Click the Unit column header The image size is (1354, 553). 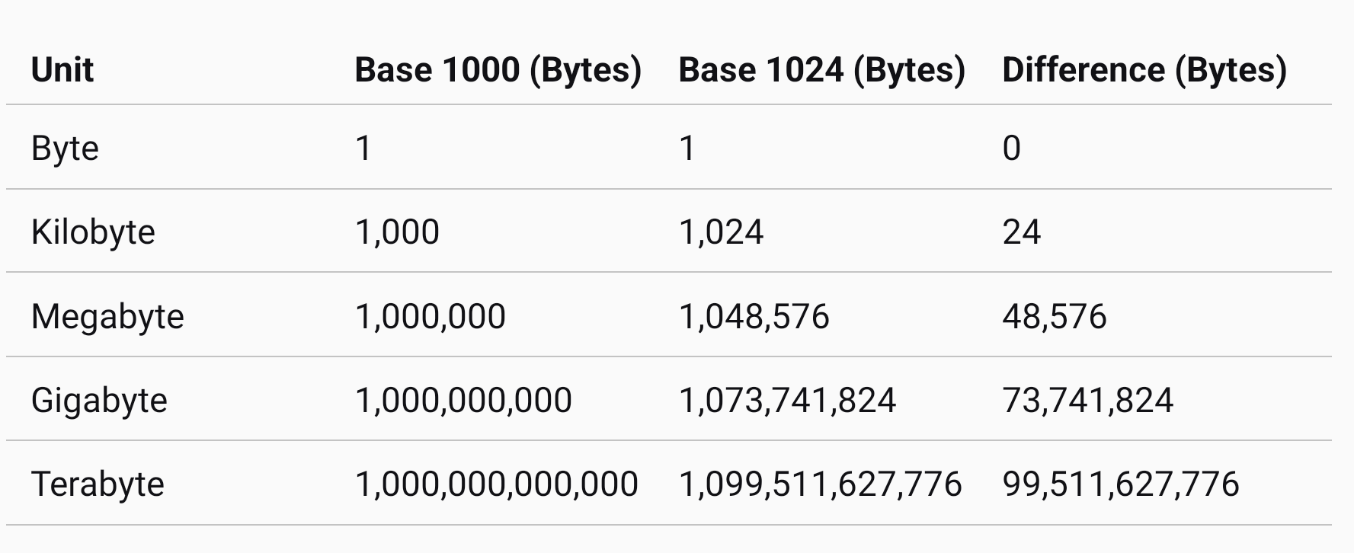pos(62,69)
